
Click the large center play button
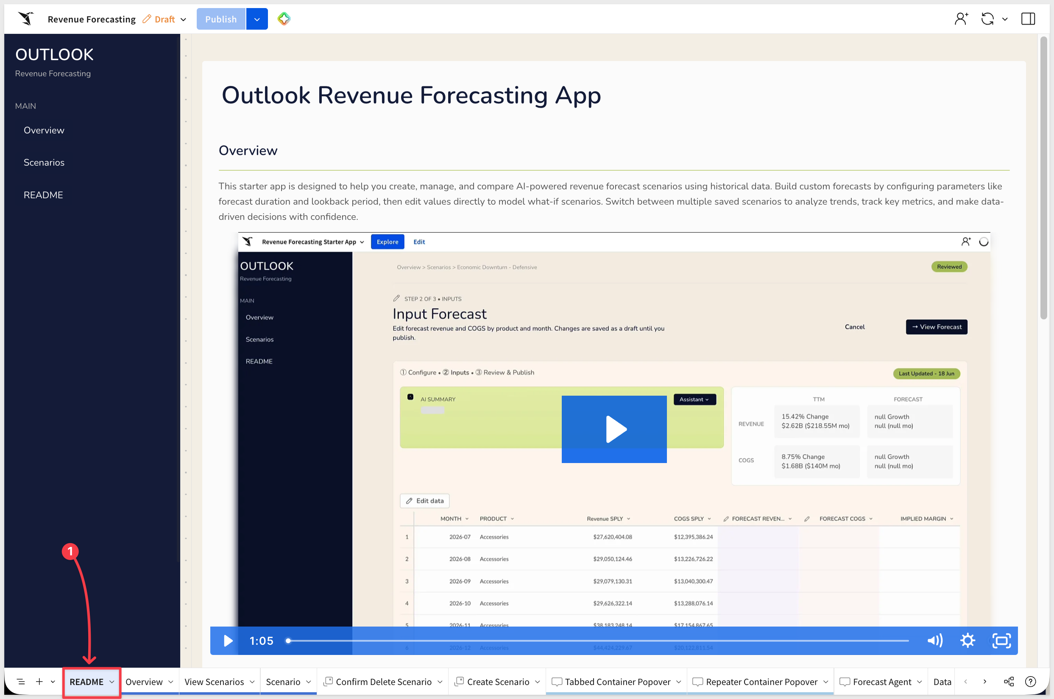point(614,429)
